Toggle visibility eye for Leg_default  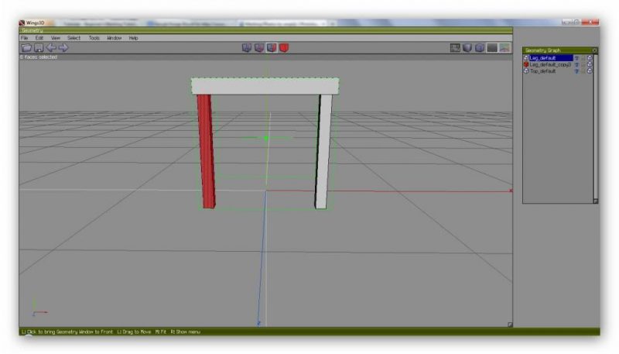click(576, 58)
